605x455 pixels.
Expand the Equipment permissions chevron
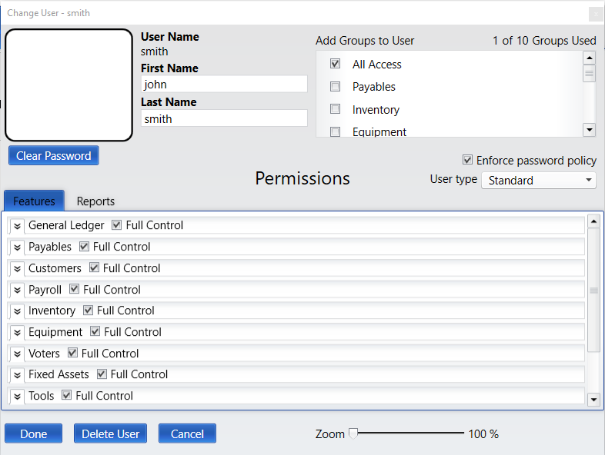tap(17, 333)
